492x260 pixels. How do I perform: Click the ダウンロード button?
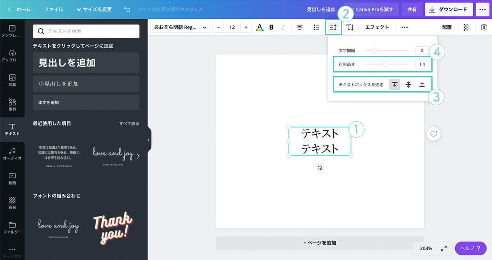[449, 9]
